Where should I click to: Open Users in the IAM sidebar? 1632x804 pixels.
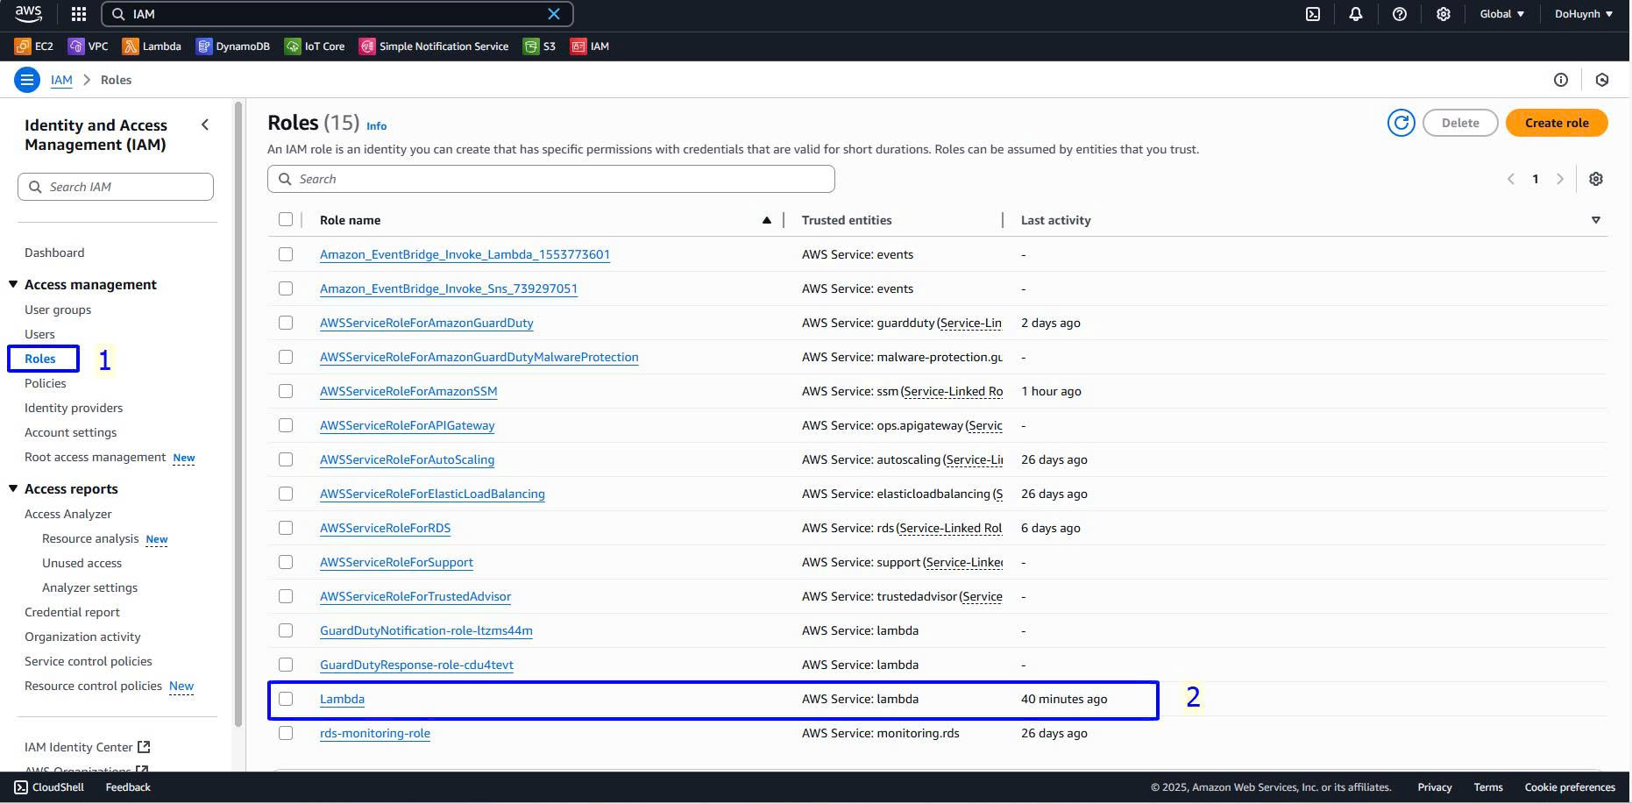point(39,334)
